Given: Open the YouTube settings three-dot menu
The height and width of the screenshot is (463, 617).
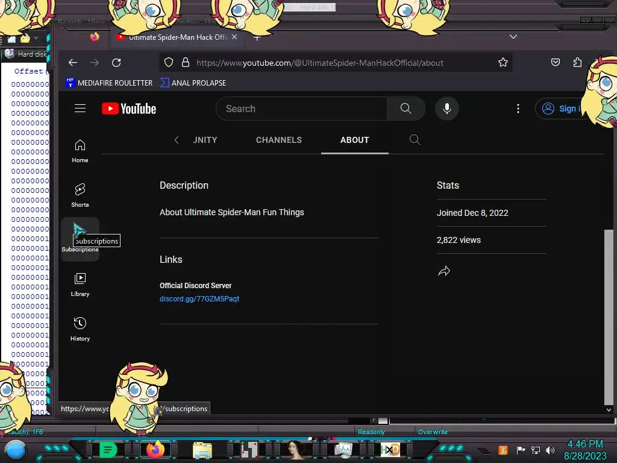Looking at the screenshot, I should 518,109.
